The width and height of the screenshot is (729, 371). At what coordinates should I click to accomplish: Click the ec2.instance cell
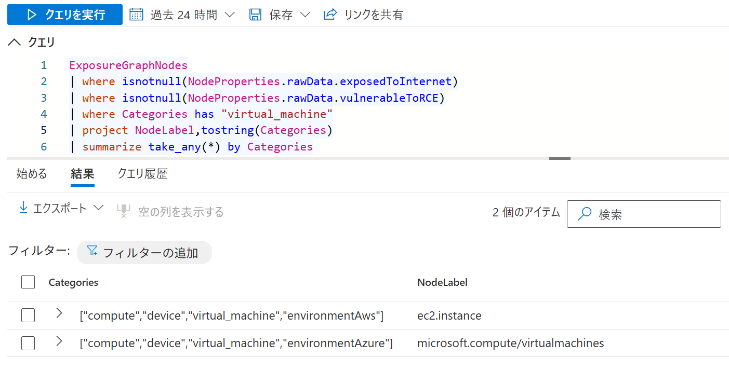pos(449,315)
